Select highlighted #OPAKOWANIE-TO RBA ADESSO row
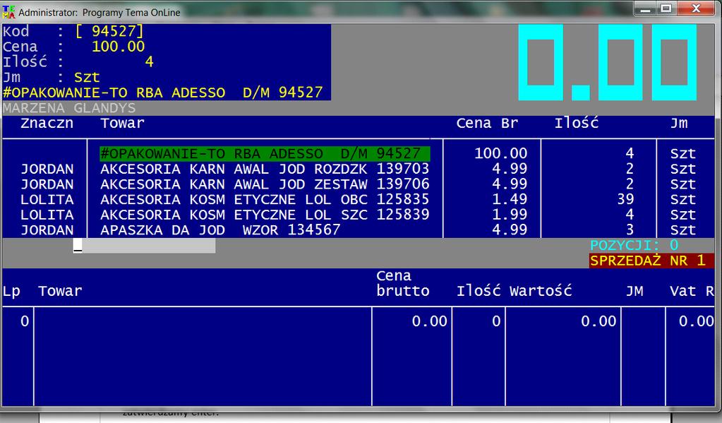Viewport: 722px width, 423px height. (x=265, y=153)
